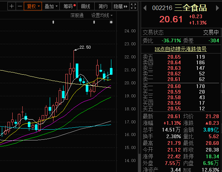Click the 22.50 high price annotation
This screenshot has height=172, width=222.
click(x=85, y=47)
